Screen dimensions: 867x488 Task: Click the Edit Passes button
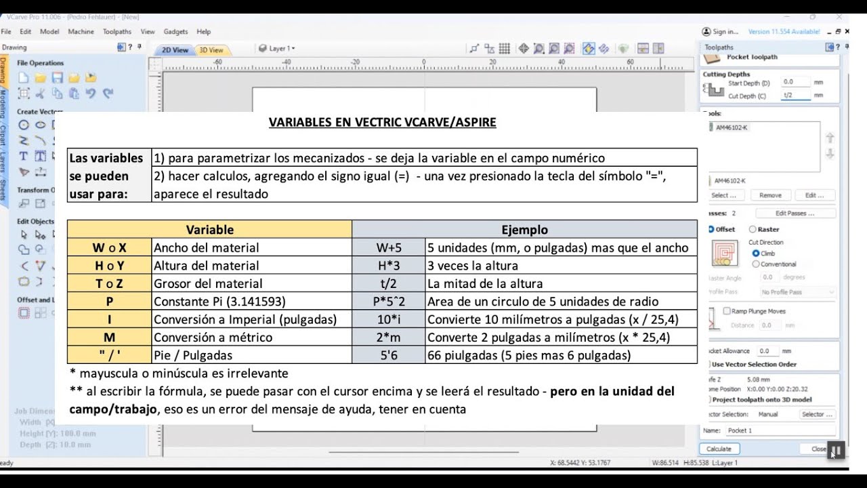click(x=795, y=213)
